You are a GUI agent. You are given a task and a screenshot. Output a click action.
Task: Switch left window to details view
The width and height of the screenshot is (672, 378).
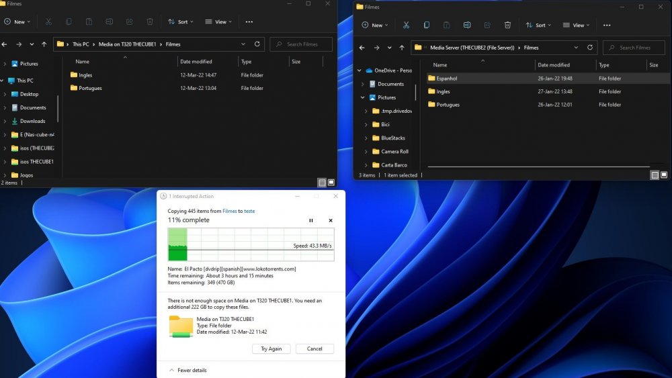point(322,183)
